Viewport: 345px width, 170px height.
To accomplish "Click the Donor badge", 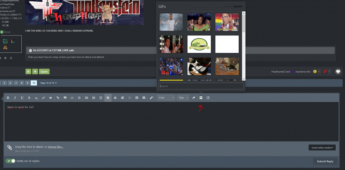I will click(x=5, y=32).
